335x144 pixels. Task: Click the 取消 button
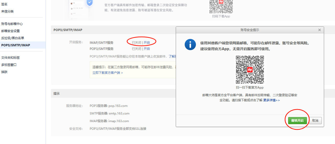pos(315,121)
